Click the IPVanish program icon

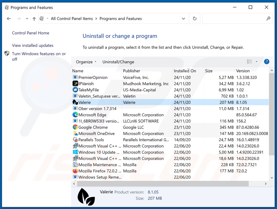pyautogui.click(x=75, y=84)
